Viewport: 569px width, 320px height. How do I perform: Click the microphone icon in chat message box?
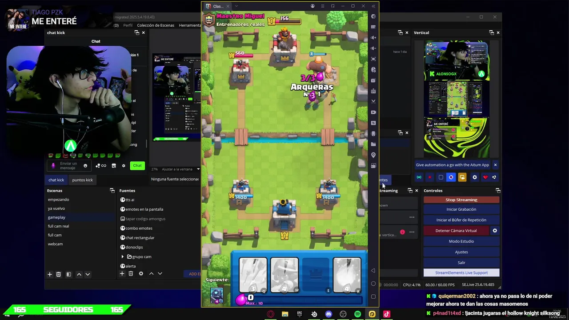tap(53, 166)
